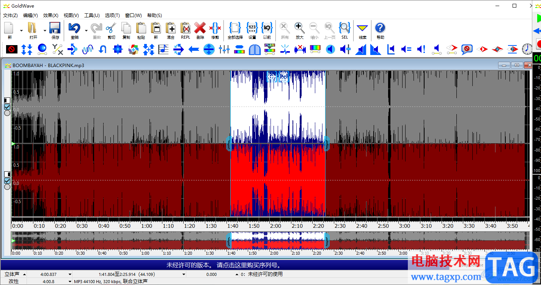
Task: Select the right channel round radio button
Action: [7, 186]
